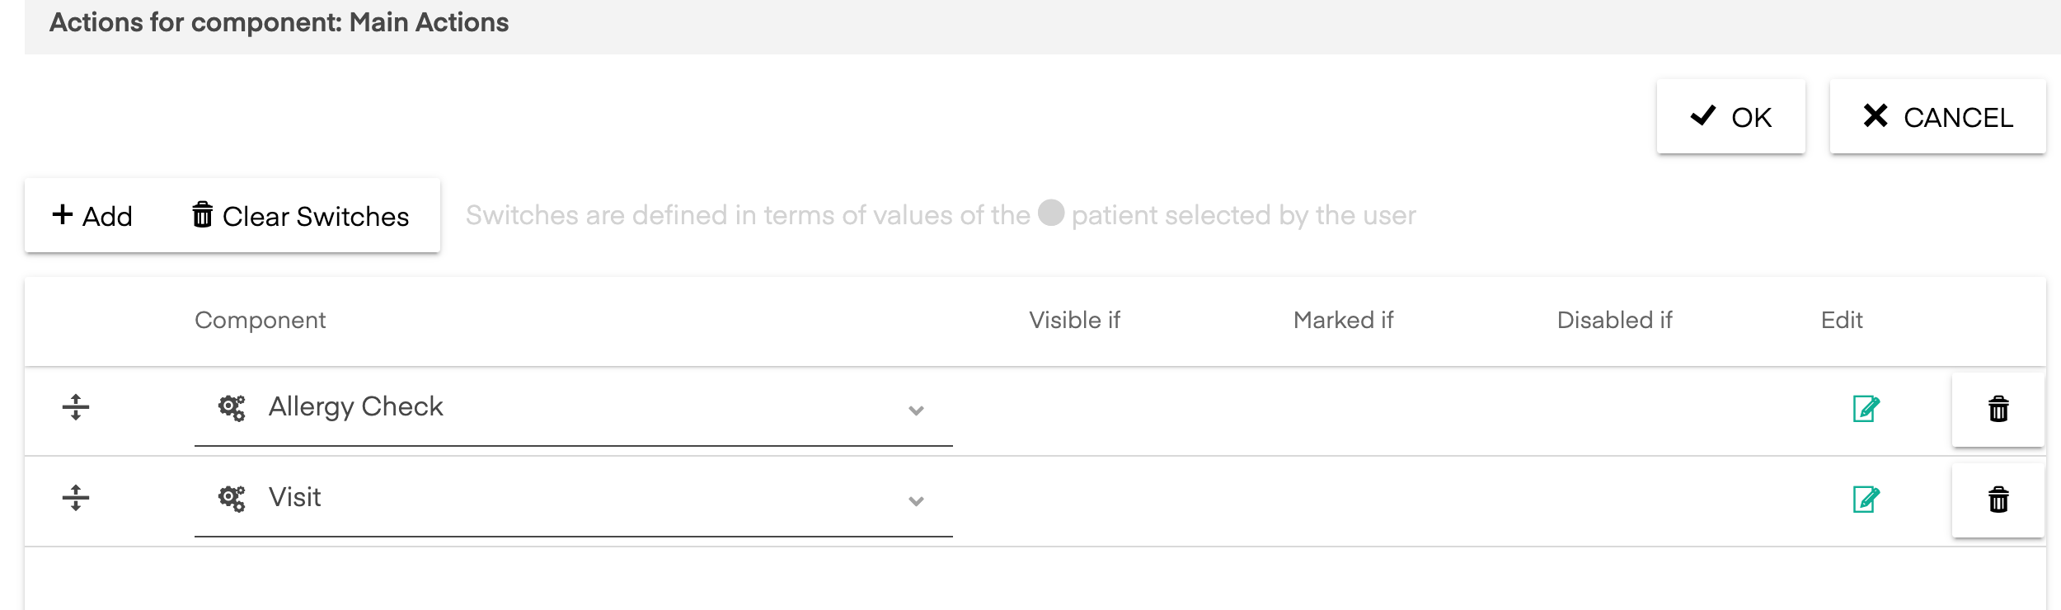
Task: Confirm with the OK button
Action: point(1731,116)
